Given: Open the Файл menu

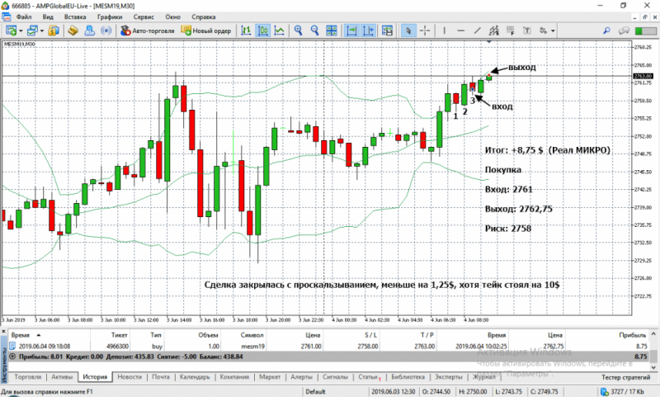Looking at the screenshot, I should (x=24, y=17).
